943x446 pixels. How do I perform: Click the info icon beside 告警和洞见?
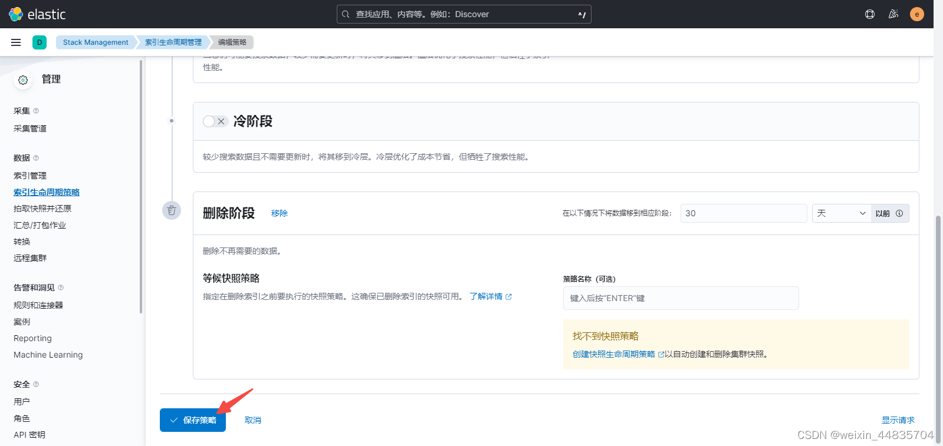61,288
